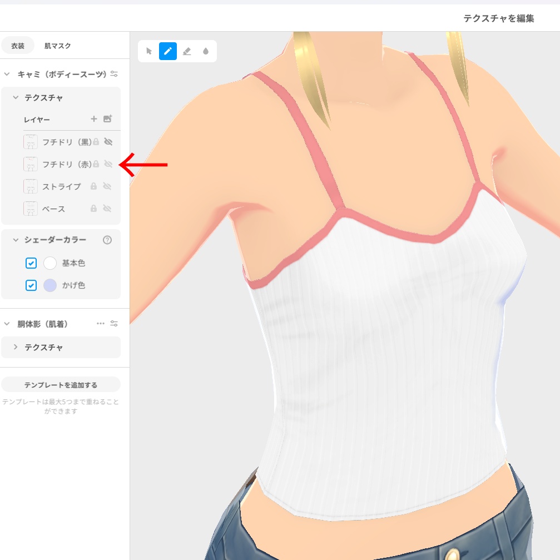Screen dimensions: 560x560
Task: Select ストライプ layer thumbnail
Action: (x=31, y=186)
